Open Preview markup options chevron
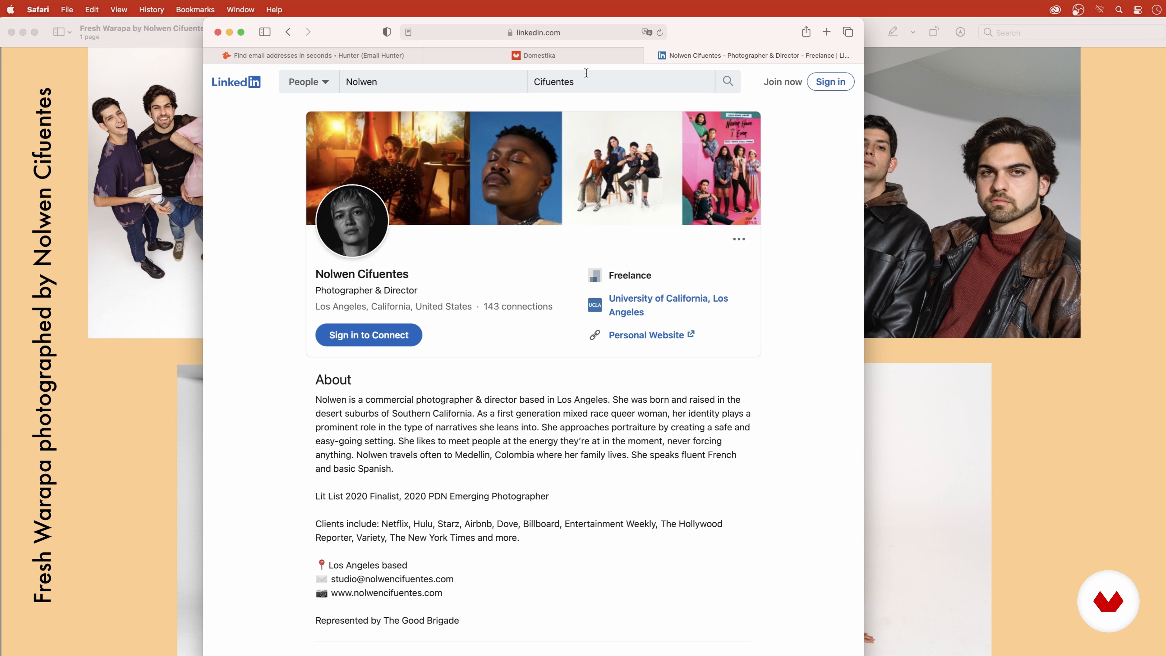The width and height of the screenshot is (1166, 656). click(x=913, y=32)
